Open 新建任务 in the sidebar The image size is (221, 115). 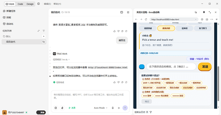(9, 11)
